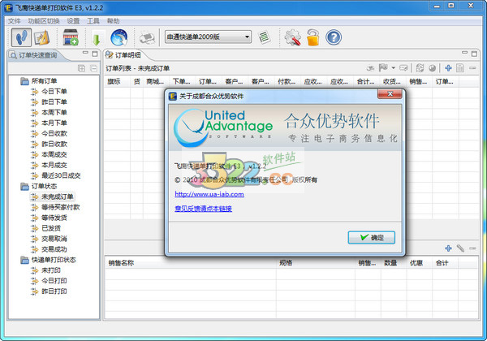Open the 工具 menu

coord(93,21)
